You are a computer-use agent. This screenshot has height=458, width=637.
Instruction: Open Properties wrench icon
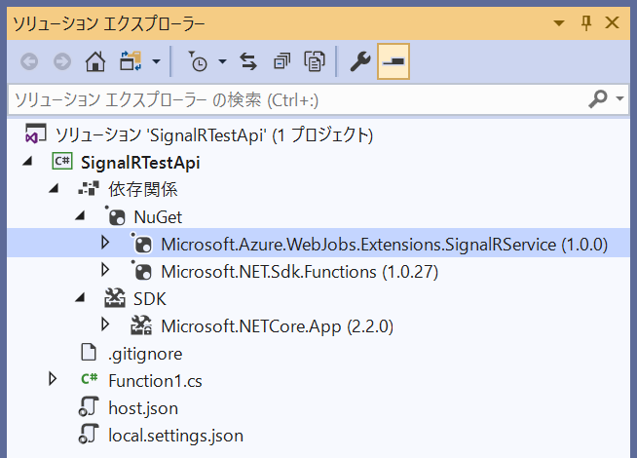click(360, 61)
